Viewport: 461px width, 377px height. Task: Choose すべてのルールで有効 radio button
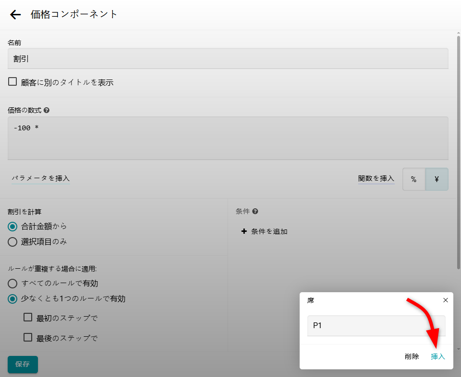coord(12,284)
